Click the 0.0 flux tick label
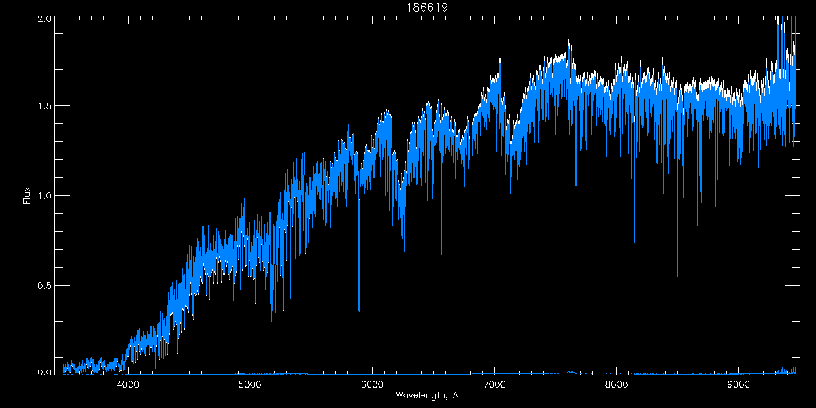 point(44,372)
